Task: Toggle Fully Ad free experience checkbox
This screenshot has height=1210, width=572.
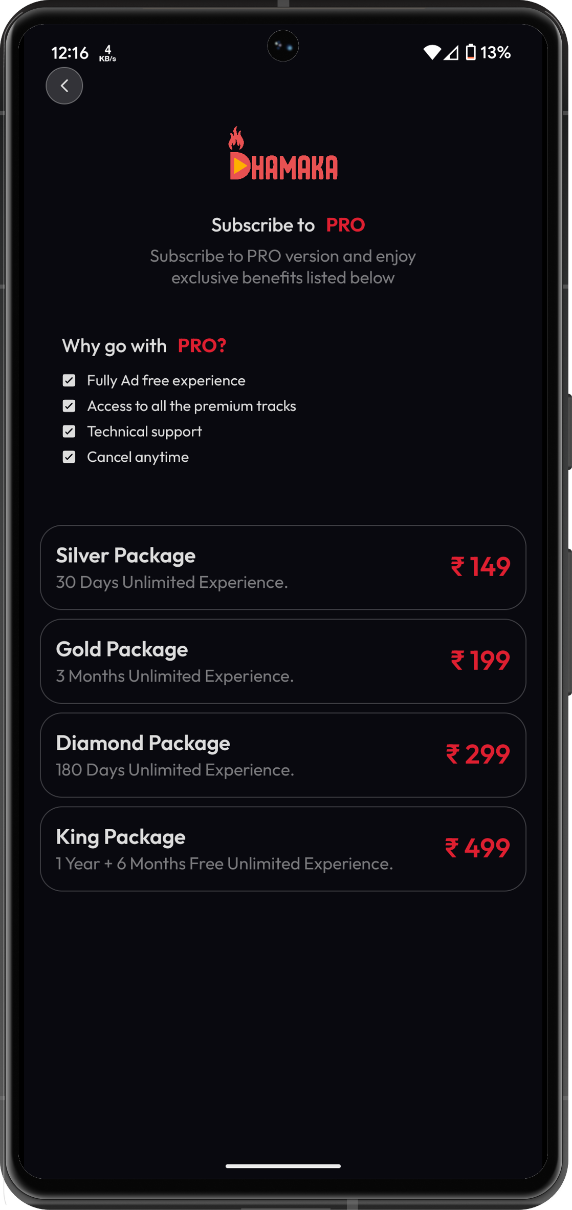Action: [69, 380]
